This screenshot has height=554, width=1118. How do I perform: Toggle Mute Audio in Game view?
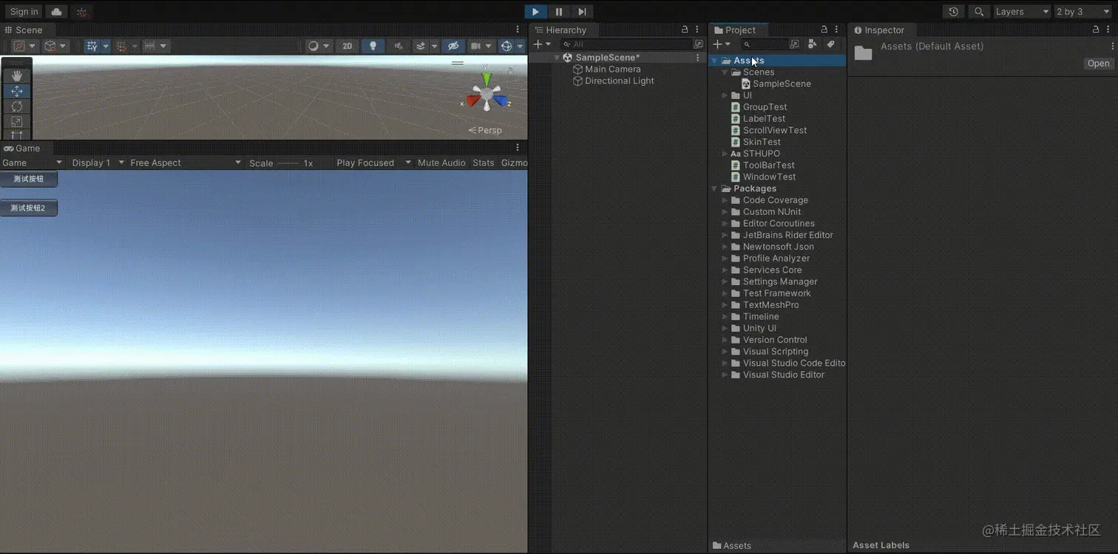point(441,163)
